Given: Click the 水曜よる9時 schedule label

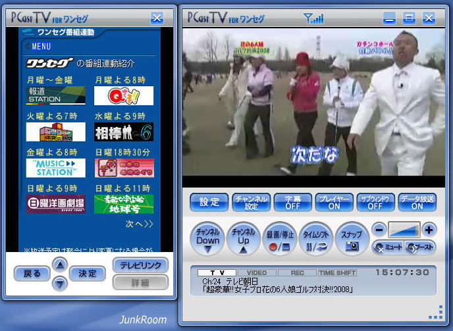Looking at the screenshot, I should (120, 116).
